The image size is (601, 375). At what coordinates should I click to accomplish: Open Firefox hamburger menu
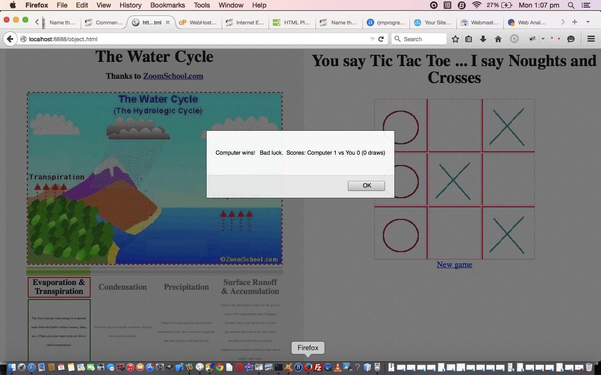(591, 39)
